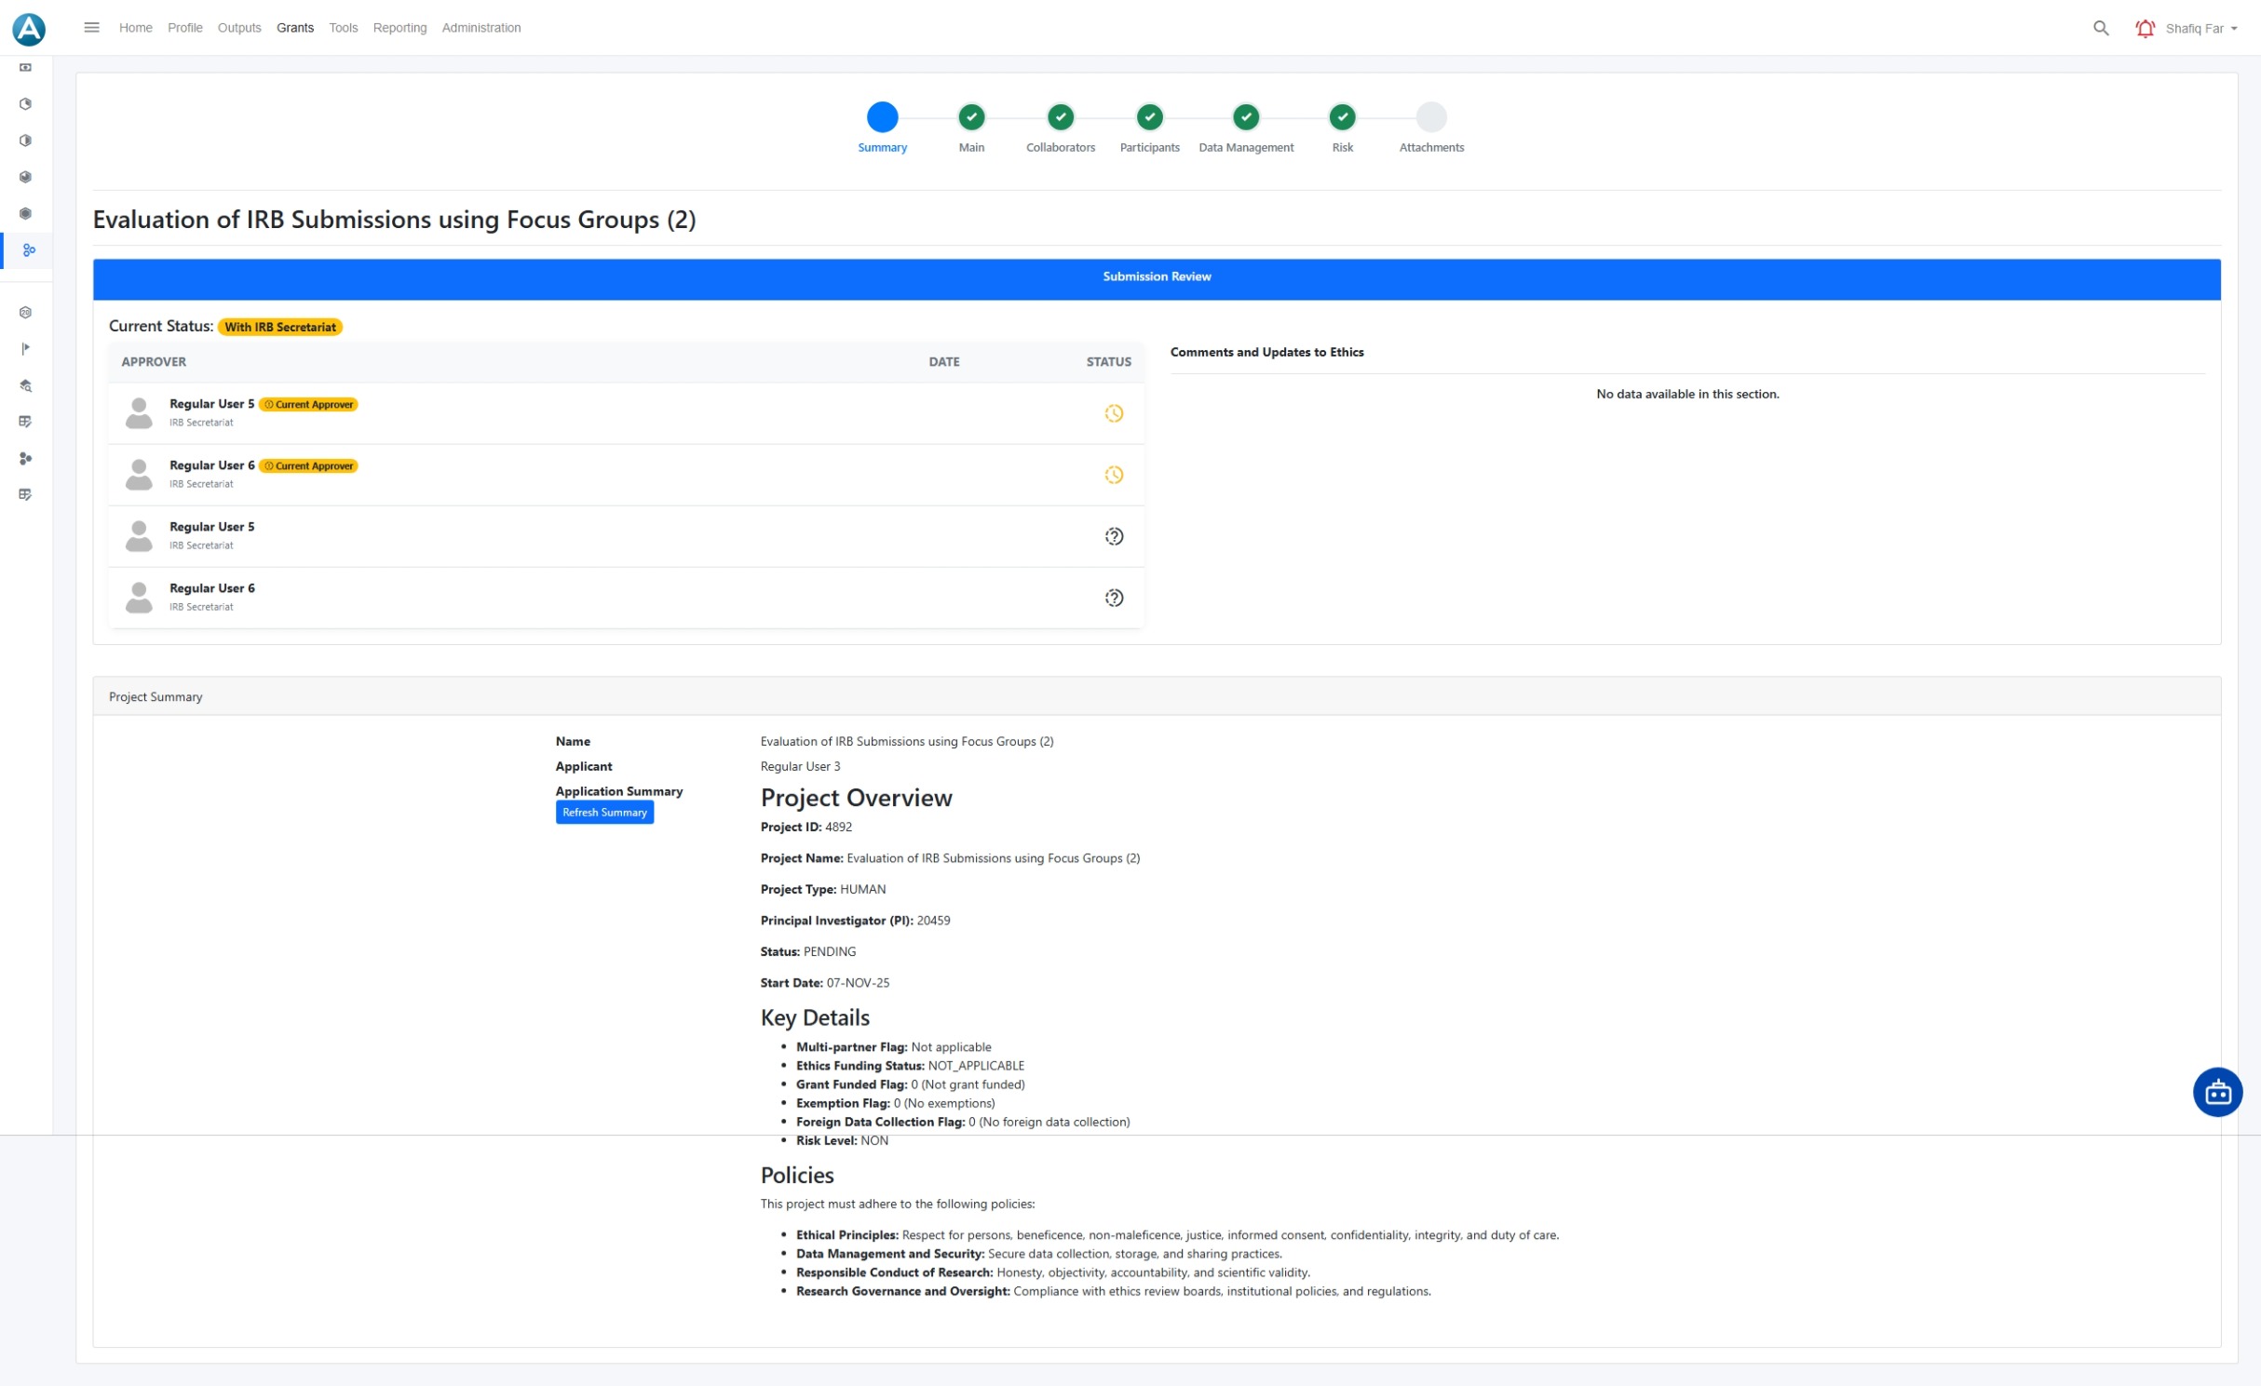Open the Administration menu
The image size is (2261, 1386).
[481, 28]
